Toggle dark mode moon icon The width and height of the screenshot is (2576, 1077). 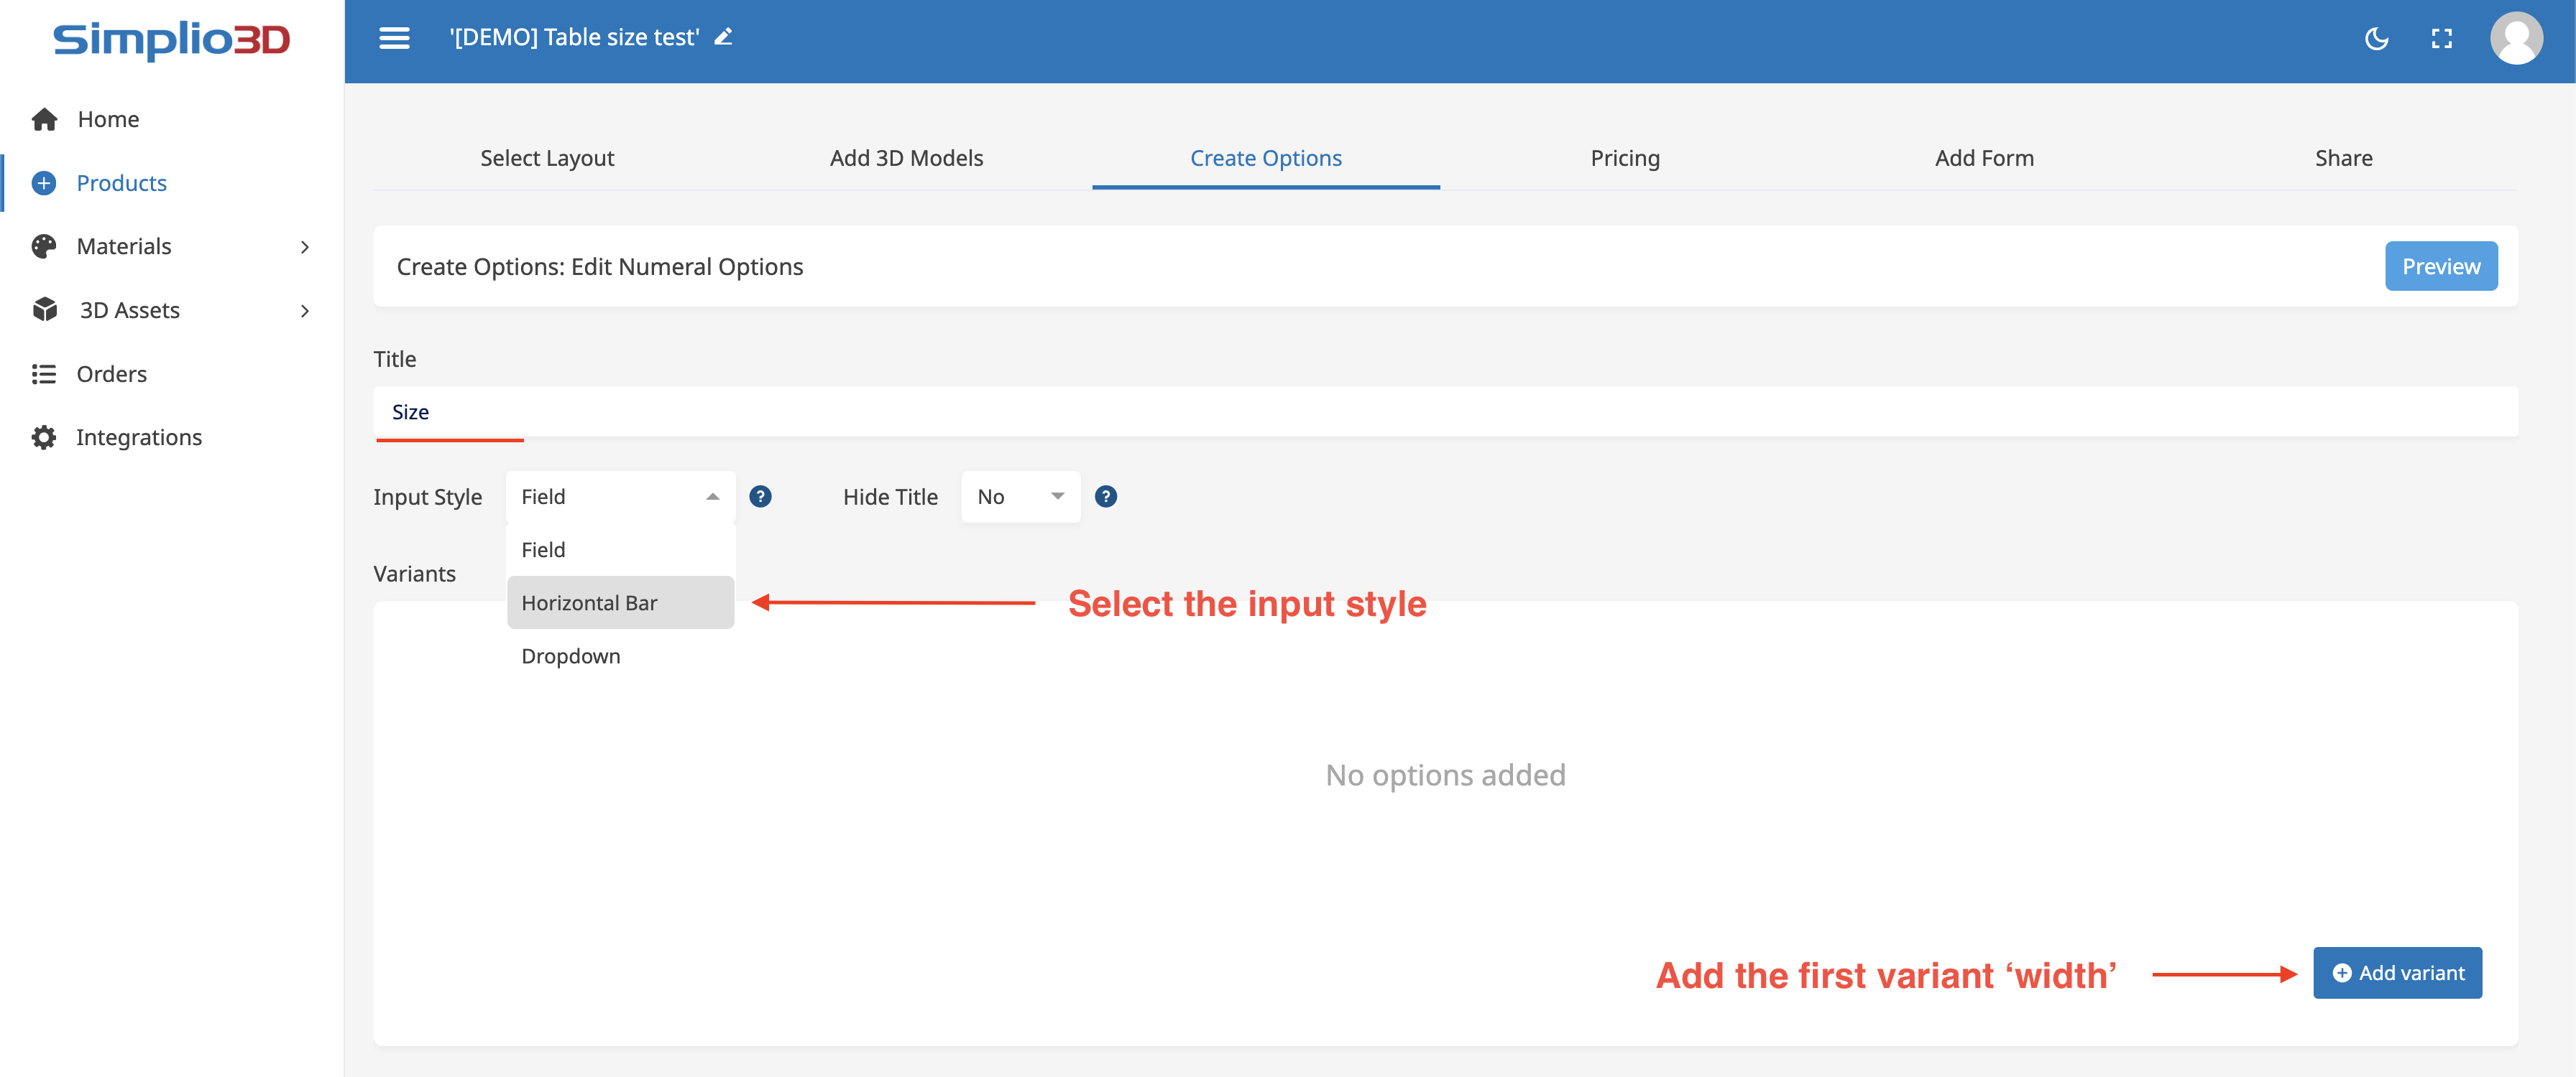2376,39
